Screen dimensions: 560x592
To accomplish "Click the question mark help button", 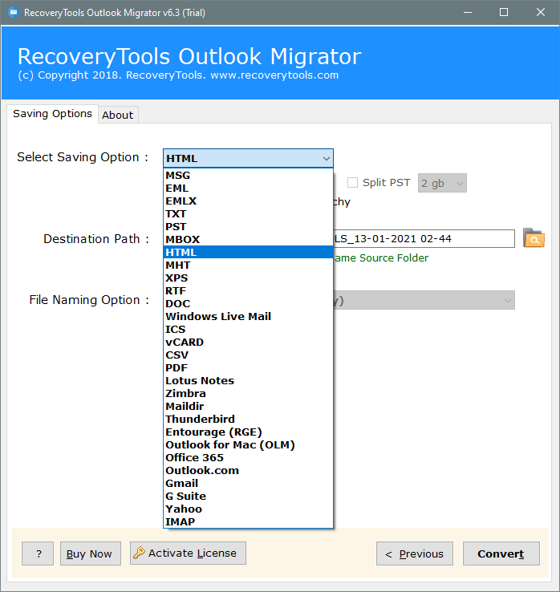I will pos(38,553).
